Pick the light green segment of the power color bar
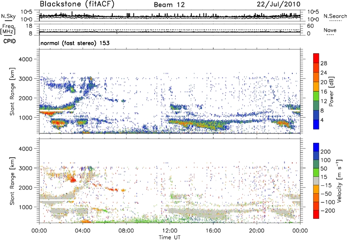Viewport: 347px width, 240px height. coord(316,96)
